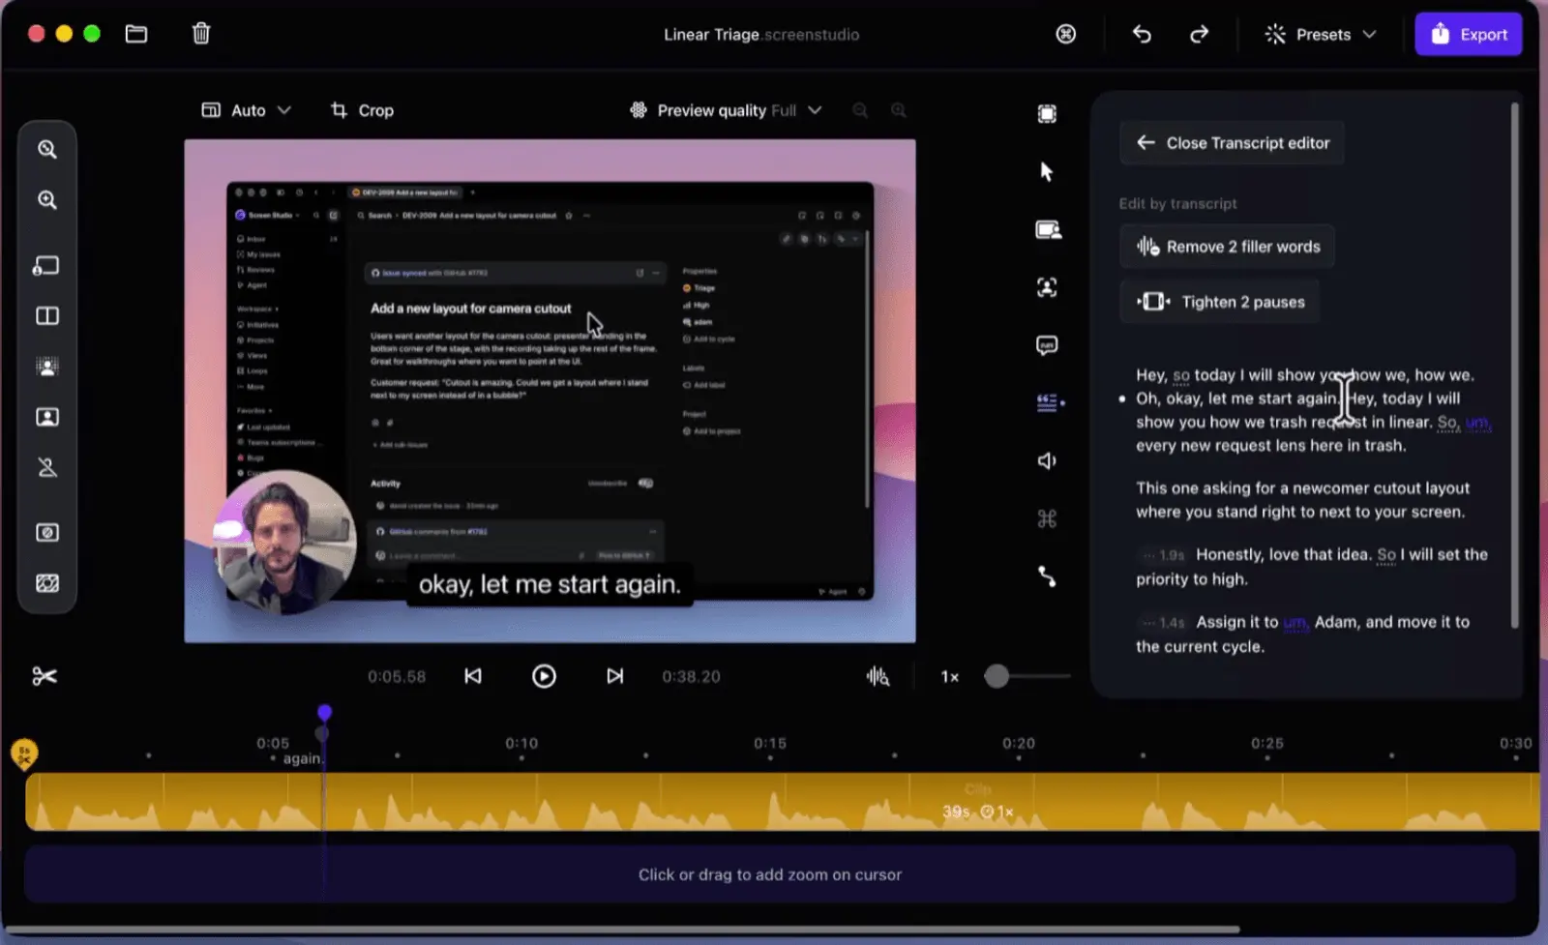
Task: Open the Preview quality Full dropdown
Action: 726,110
